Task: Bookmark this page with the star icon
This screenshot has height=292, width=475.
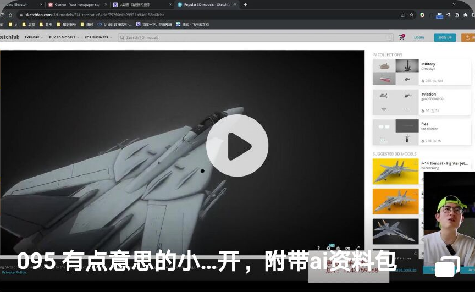Action: pos(412,15)
